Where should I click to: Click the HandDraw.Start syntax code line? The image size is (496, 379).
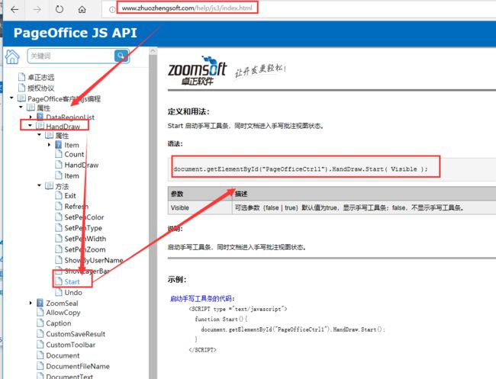click(x=300, y=169)
